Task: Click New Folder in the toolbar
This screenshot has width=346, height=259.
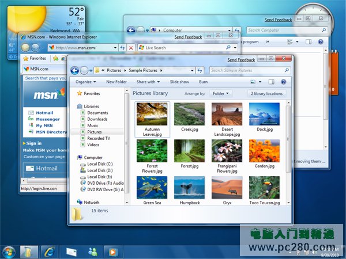Action: (116, 82)
